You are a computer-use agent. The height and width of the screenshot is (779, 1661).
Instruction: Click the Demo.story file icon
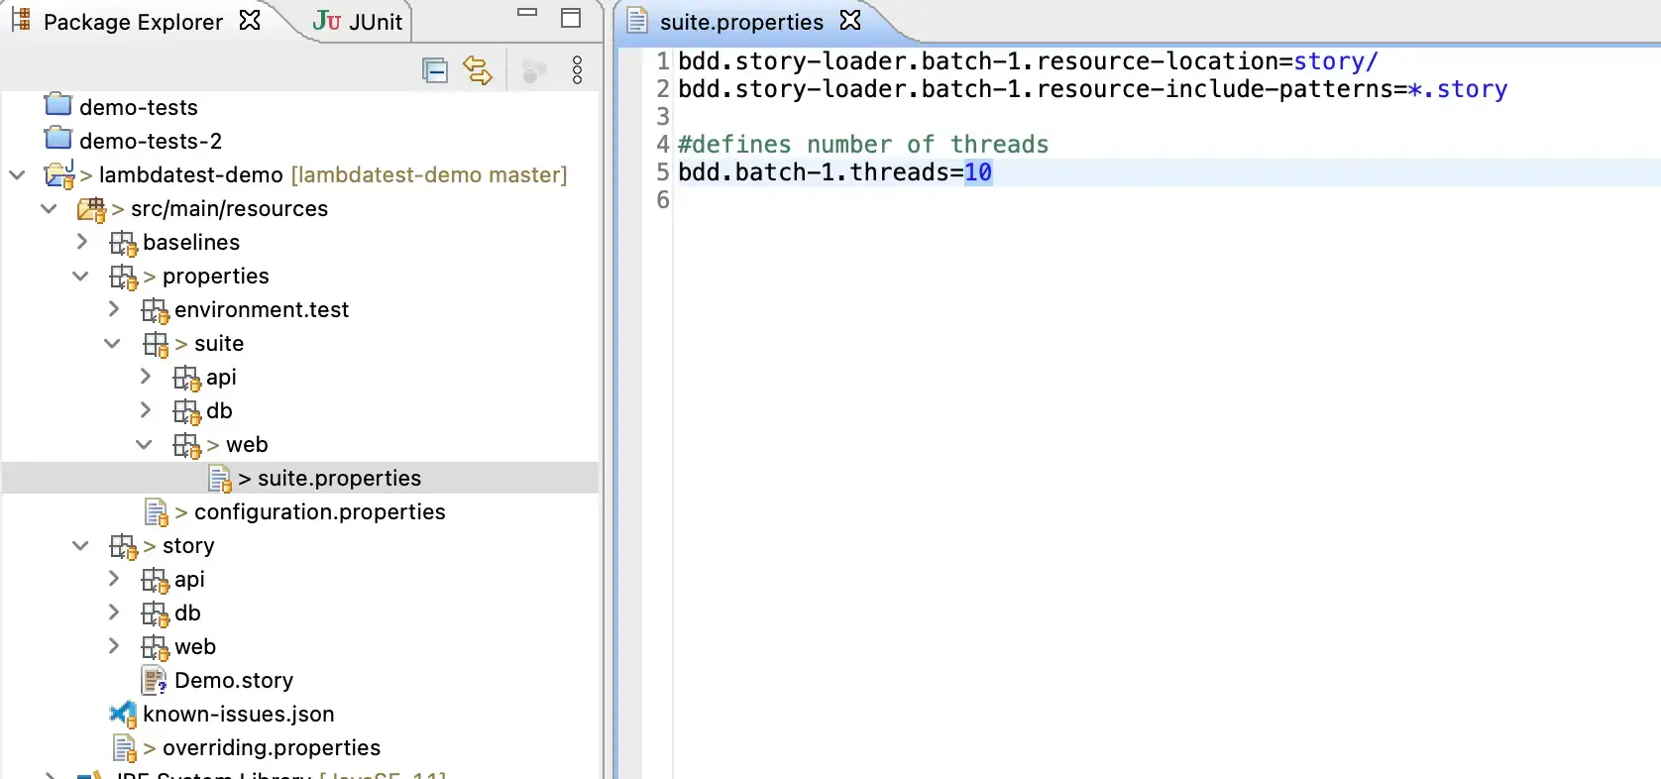tap(155, 681)
